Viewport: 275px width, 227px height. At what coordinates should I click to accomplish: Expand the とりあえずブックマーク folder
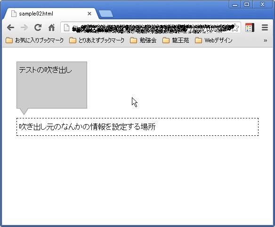pyautogui.click(x=97, y=40)
